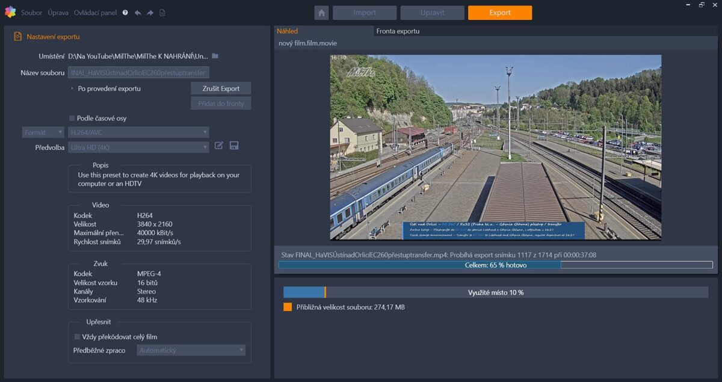
Task: Click the audio codec value MPEG-4
Action: [149, 274]
